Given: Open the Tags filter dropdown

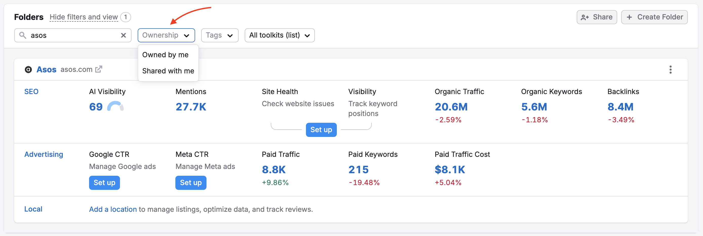Looking at the screenshot, I should (219, 35).
